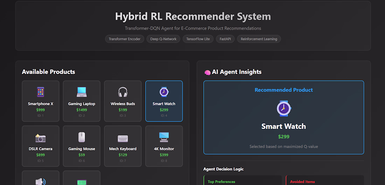Click the Recommended Product heading
Image resolution: width=385 pixels, height=185 pixels.
click(284, 90)
